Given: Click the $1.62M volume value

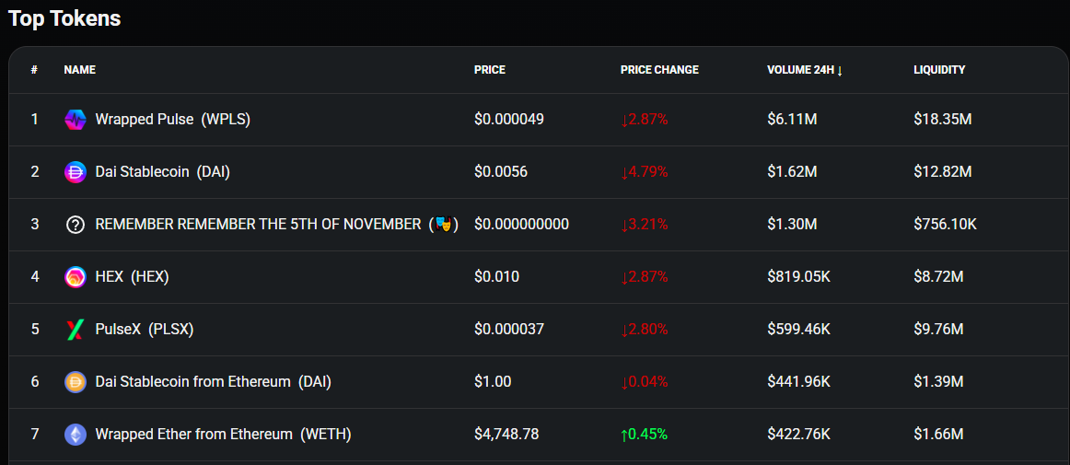Looking at the screenshot, I should [x=792, y=172].
